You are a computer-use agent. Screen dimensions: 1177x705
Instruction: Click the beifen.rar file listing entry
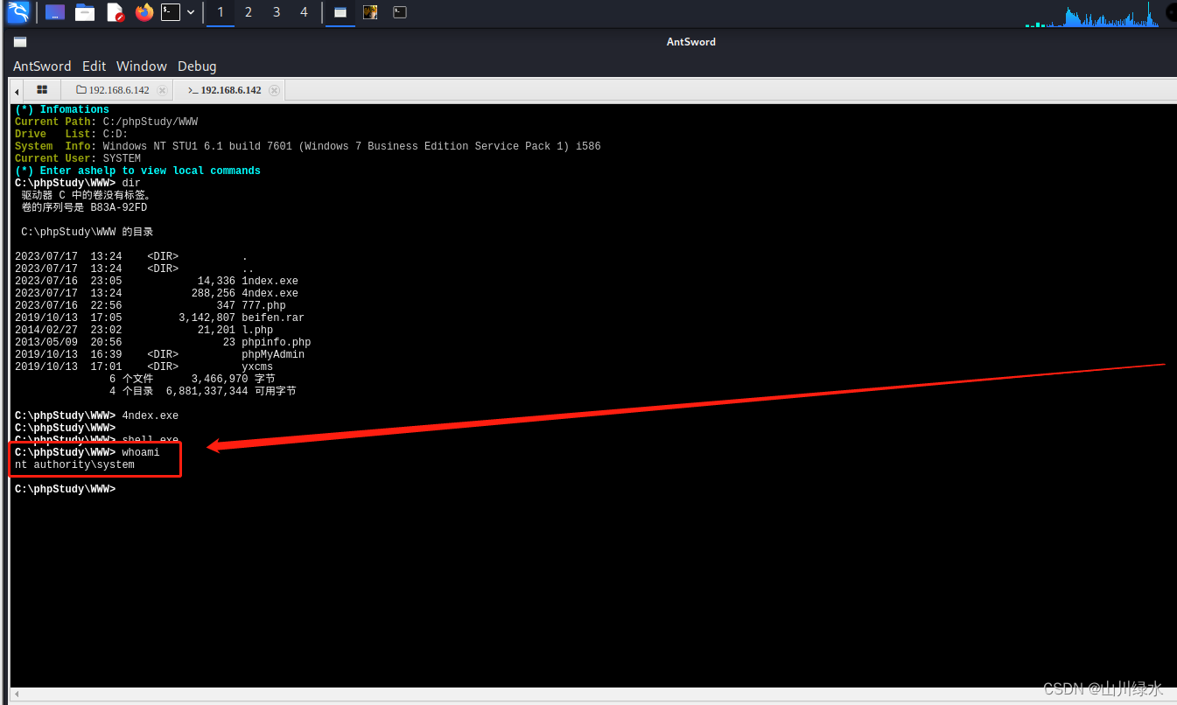coord(273,318)
